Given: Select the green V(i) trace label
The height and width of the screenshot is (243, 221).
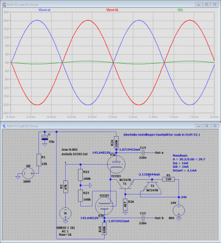Looking at the screenshot, I should 180,10.
